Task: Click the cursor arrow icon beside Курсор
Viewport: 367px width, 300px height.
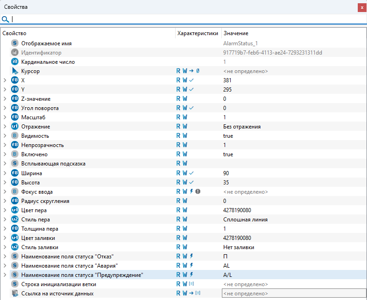Action: click(x=15, y=71)
